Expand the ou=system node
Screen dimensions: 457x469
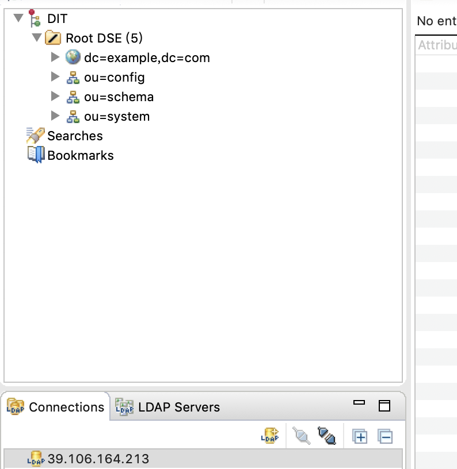pyautogui.click(x=55, y=116)
